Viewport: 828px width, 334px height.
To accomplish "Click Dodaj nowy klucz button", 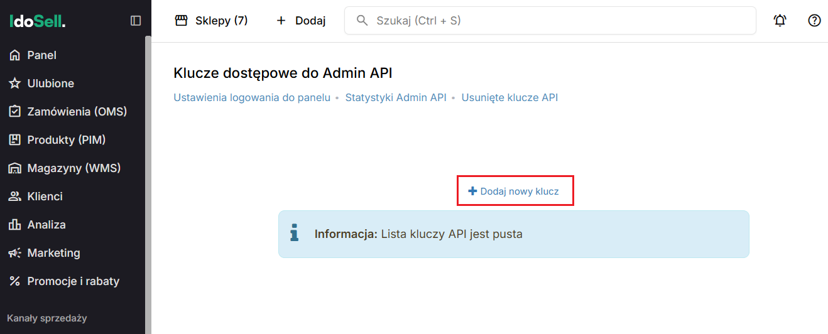I will click(x=515, y=191).
